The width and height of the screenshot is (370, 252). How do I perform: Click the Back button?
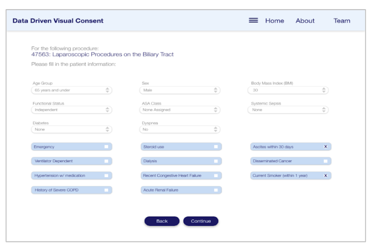(162, 221)
